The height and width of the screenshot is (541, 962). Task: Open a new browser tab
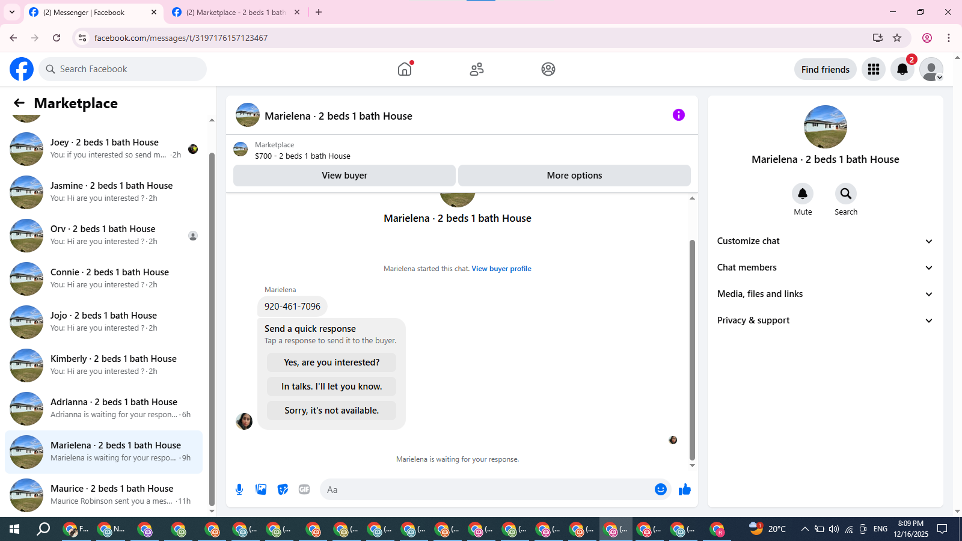(x=319, y=12)
